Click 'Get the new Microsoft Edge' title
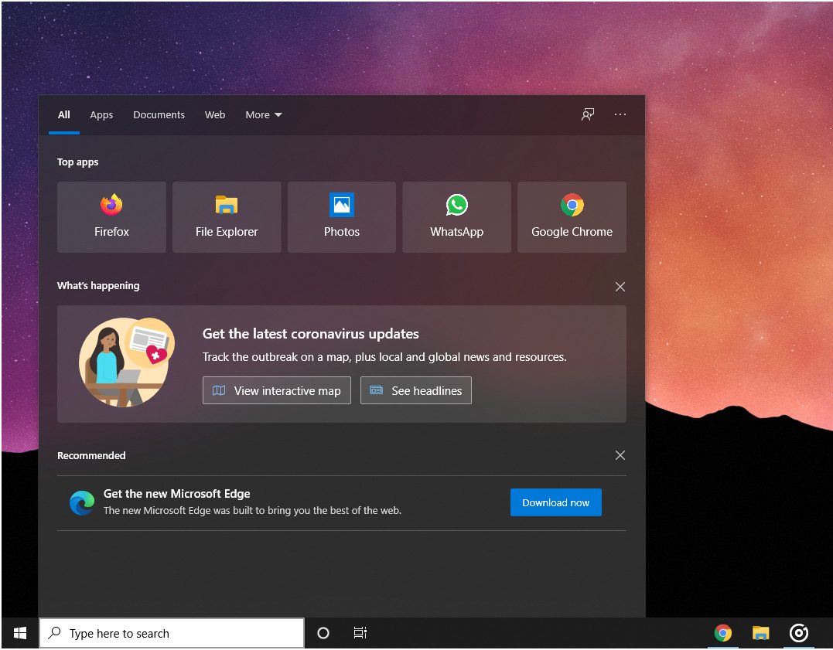 point(177,493)
